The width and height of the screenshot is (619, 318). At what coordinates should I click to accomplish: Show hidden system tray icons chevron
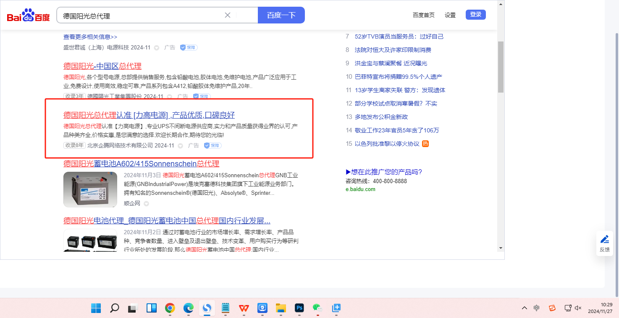[x=524, y=308]
